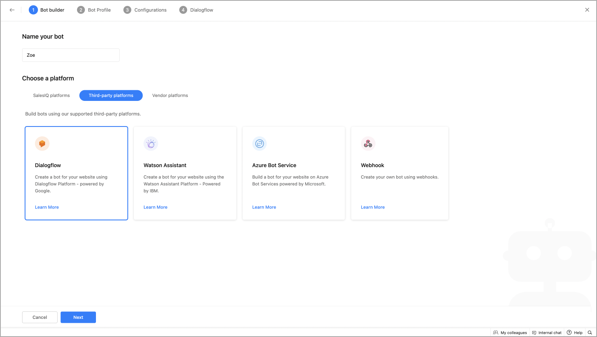
Task: Open My colleagues in the status bar
Action: (x=510, y=333)
